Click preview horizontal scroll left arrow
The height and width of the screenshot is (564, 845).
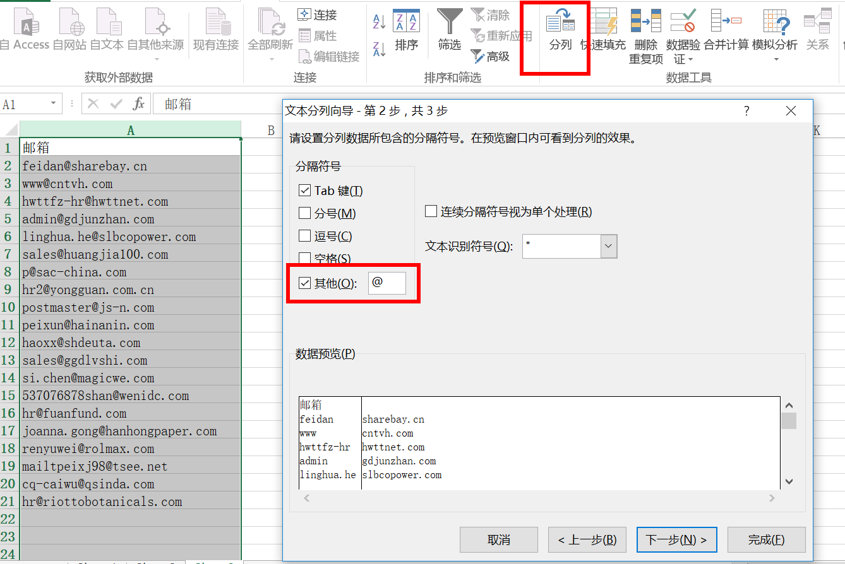(x=307, y=498)
